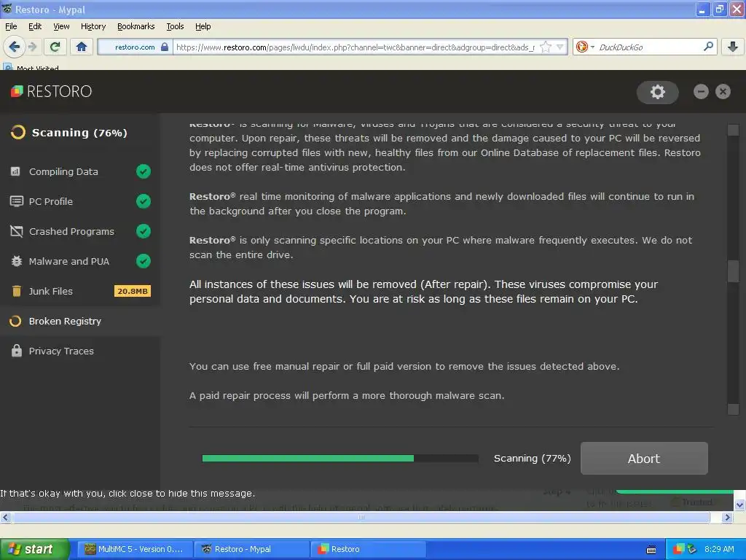Click Broken Registry sidebar item
746x560 pixels.
(x=80, y=321)
